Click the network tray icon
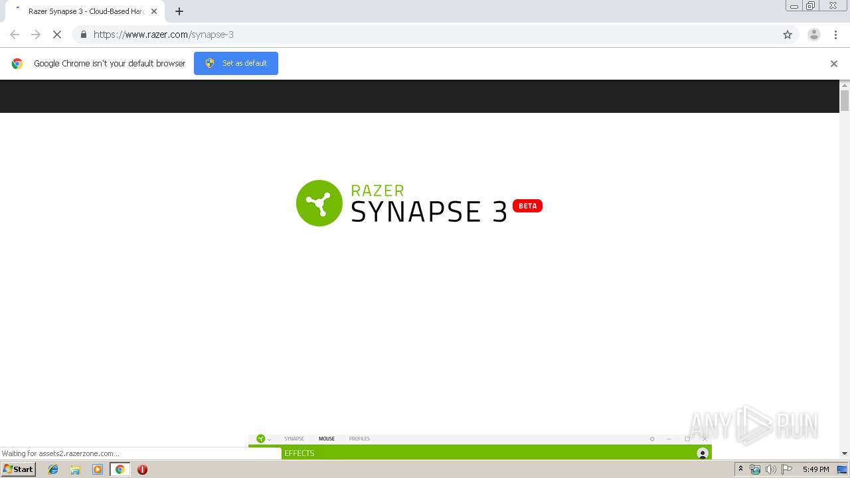The height and width of the screenshot is (478, 850). point(755,469)
